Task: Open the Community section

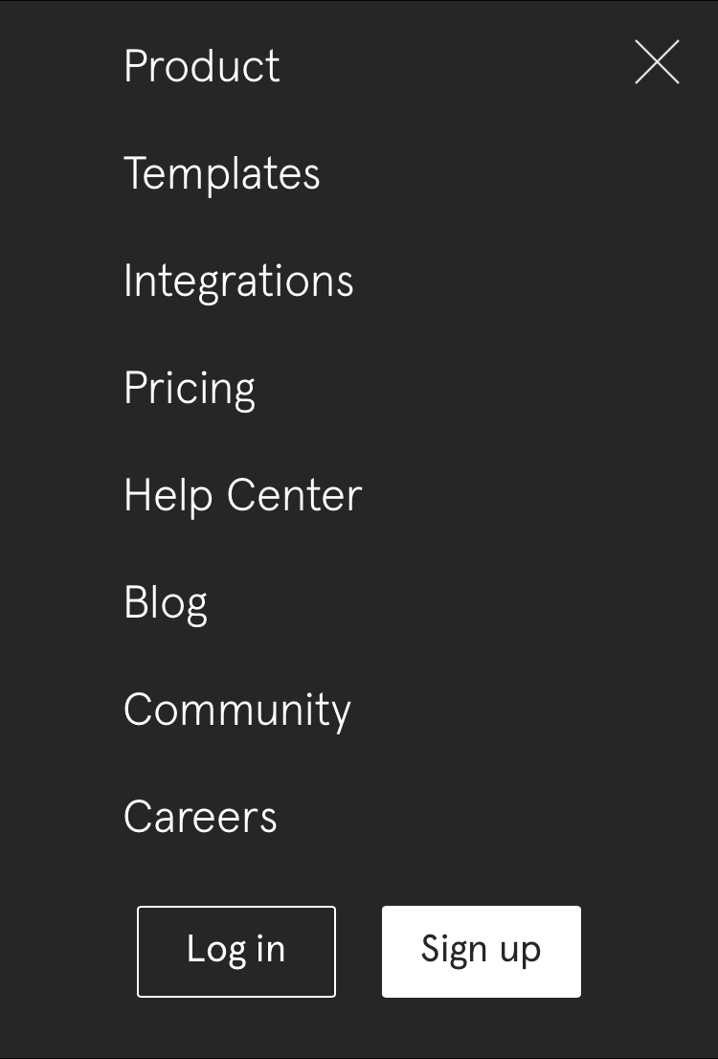Action: 237,710
